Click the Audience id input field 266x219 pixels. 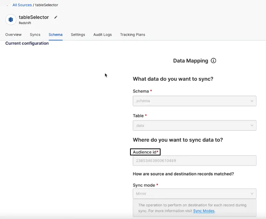194,161
